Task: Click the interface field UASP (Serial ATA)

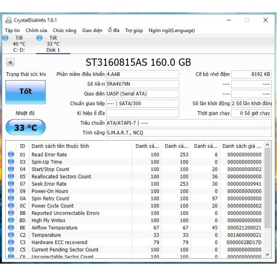Action: [142, 94]
